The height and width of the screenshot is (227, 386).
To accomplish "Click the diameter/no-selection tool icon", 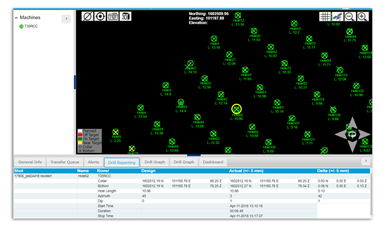I will pos(87,17).
